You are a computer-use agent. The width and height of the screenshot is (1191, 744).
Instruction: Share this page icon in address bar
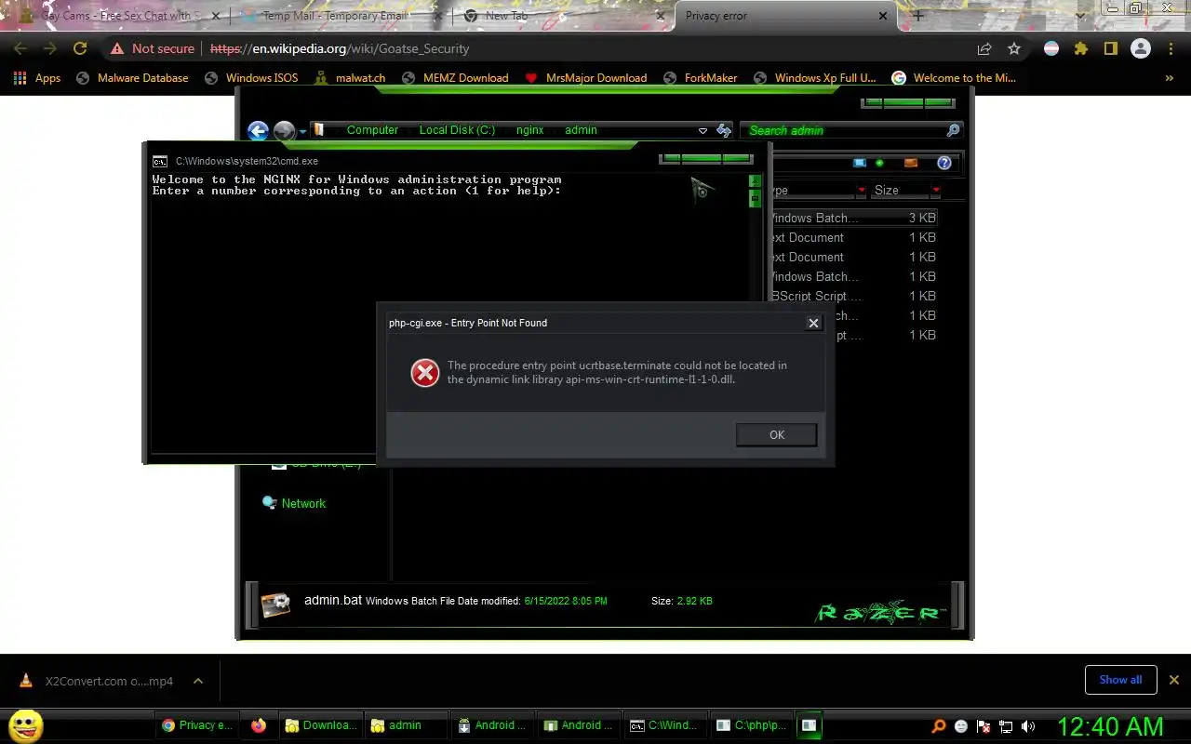pos(984,48)
